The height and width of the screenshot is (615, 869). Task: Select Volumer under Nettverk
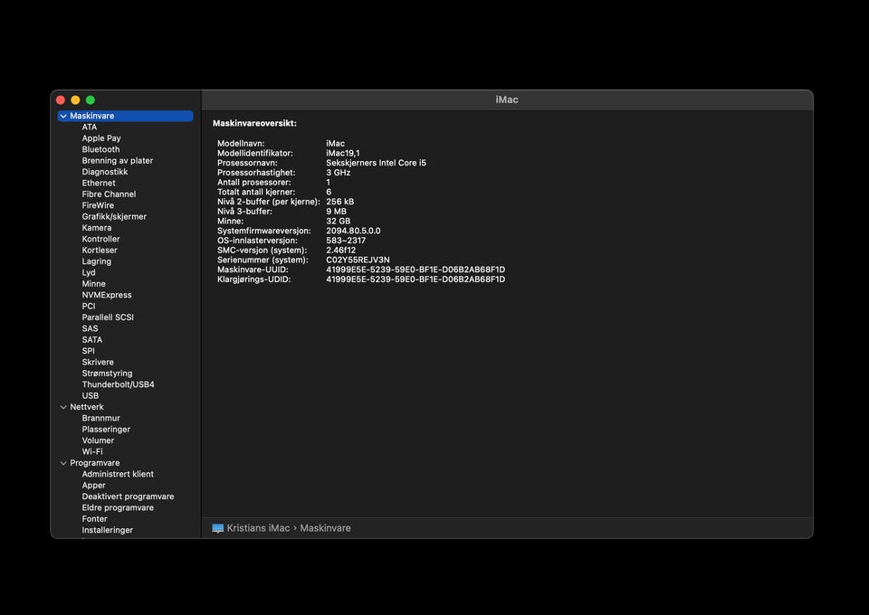(98, 440)
